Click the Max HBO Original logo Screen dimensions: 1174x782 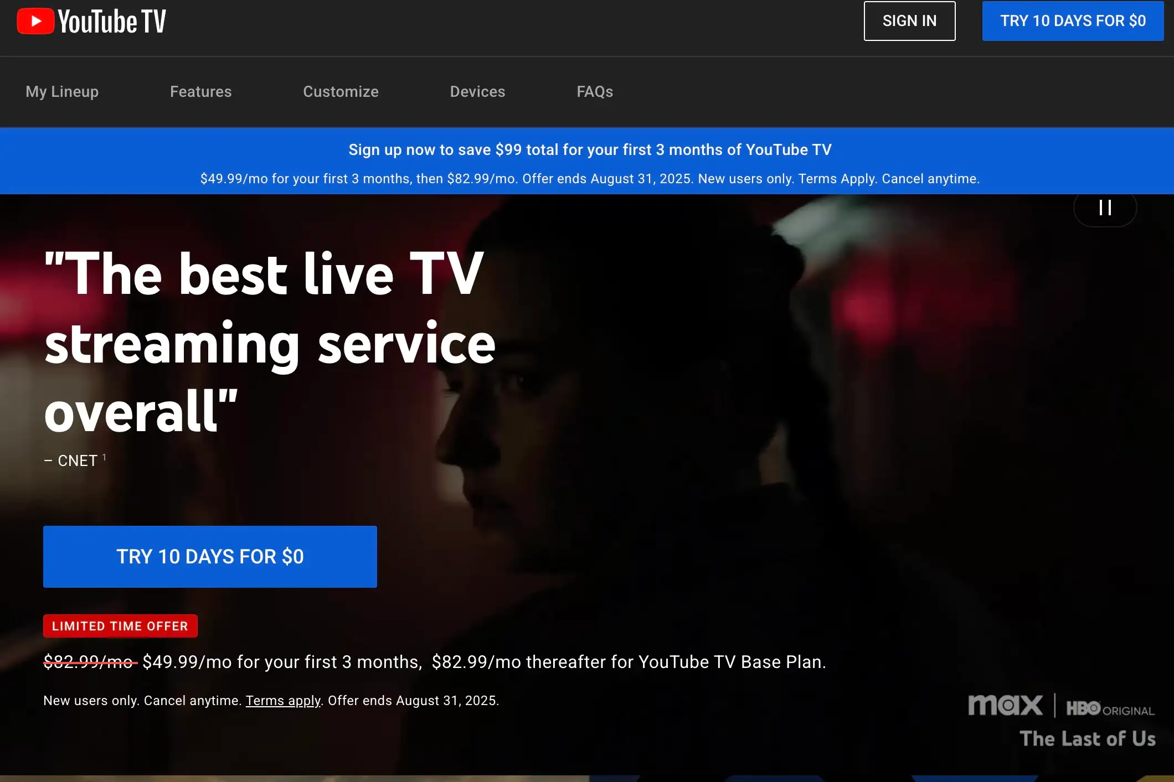point(1061,706)
